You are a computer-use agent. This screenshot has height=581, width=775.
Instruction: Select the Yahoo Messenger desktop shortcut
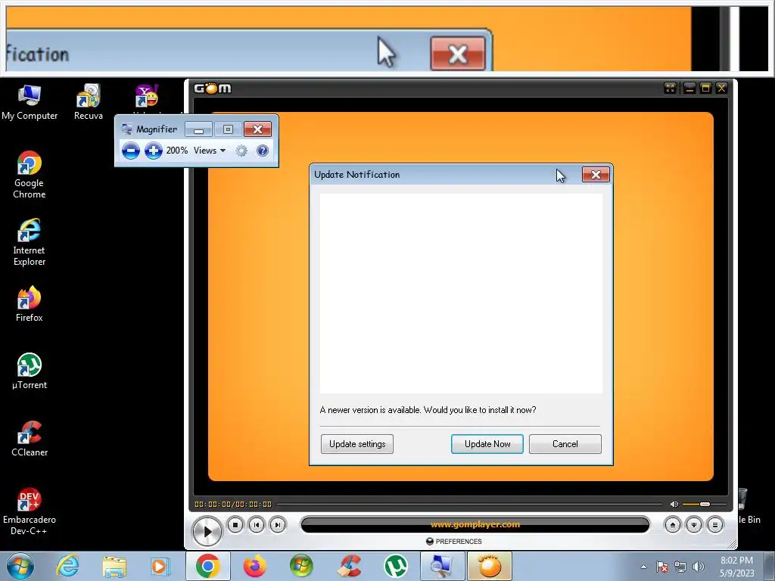pyautogui.click(x=147, y=96)
